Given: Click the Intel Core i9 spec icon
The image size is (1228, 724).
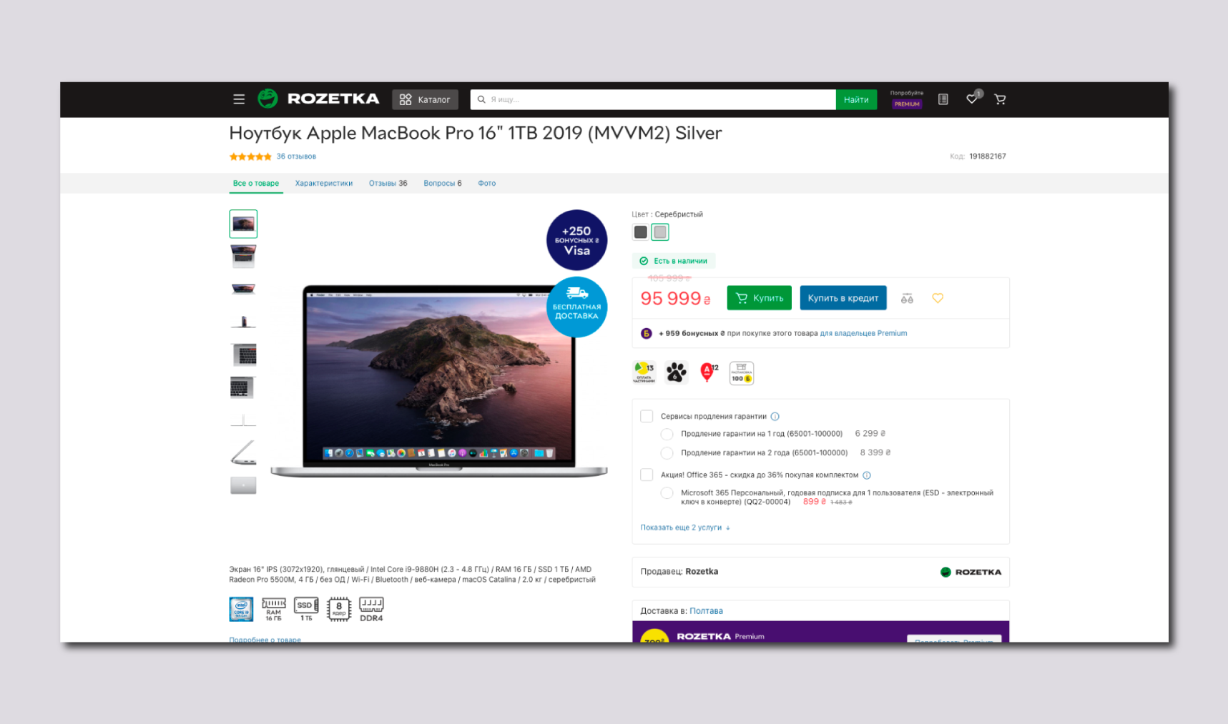Looking at the screenshot, I should coord(241,609).
